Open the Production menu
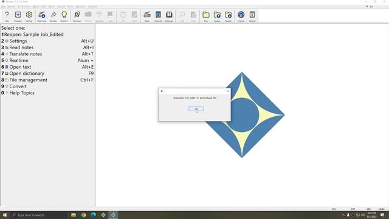This screenshot has width=389, height=219. [x=24, y=7]
